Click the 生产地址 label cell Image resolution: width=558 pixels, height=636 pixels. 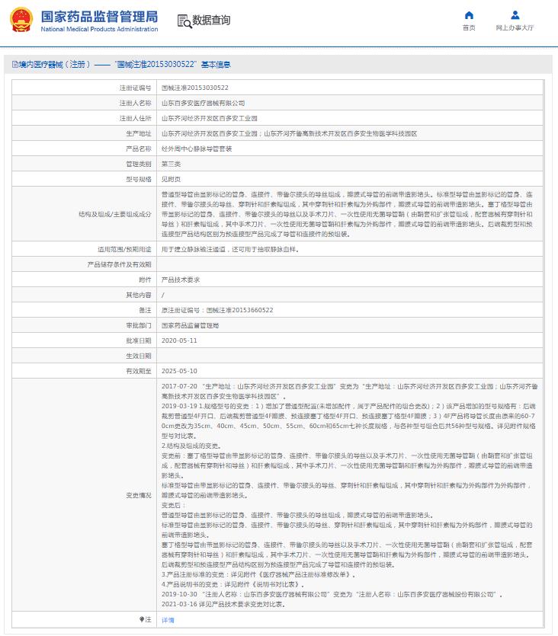[84, 133]
